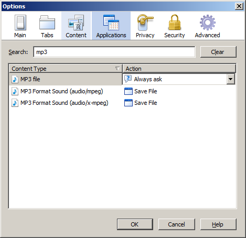The height and width of the screenshot is (238, 246).
Task: Focus the Search field containing mp3
Action: pos(114,52)
